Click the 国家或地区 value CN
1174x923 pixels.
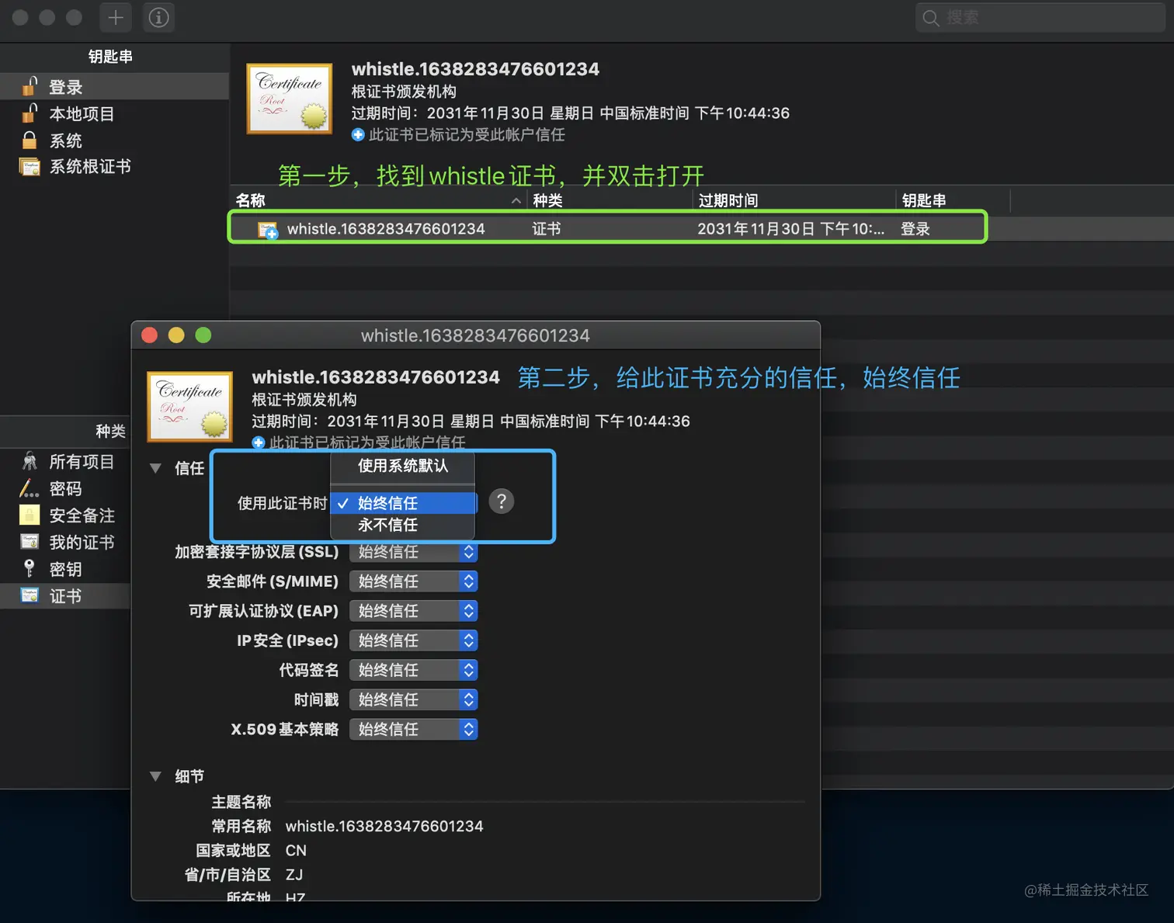[296, 850]
